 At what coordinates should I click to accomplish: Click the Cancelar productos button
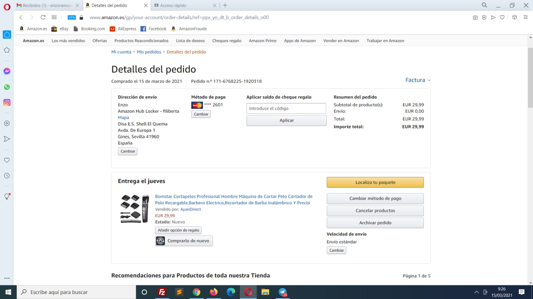pos(375,211)
